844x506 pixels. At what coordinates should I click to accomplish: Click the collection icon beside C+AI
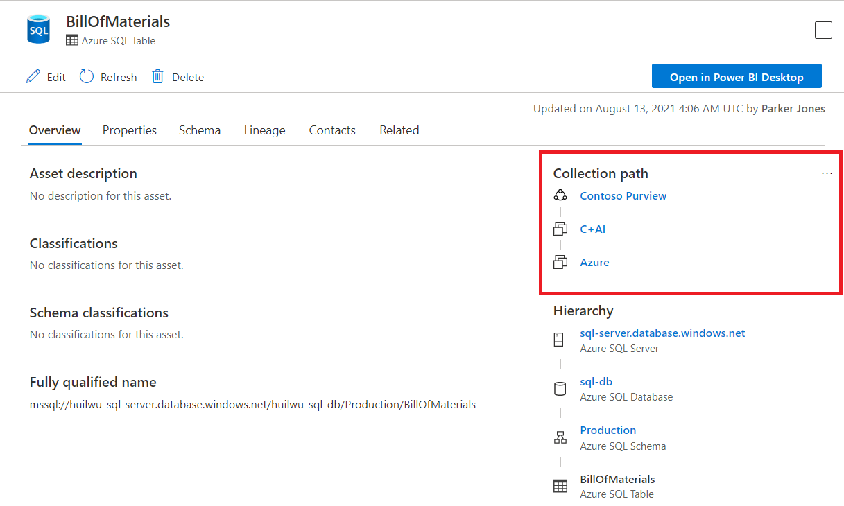(x=560, y=228)
